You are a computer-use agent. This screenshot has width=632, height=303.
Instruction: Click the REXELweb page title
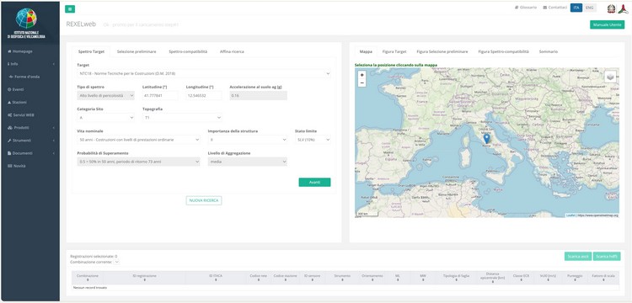coord(81,24)
